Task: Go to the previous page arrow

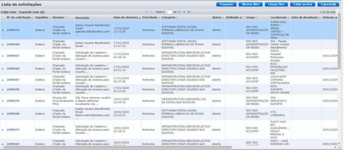Action: [152, 12]
